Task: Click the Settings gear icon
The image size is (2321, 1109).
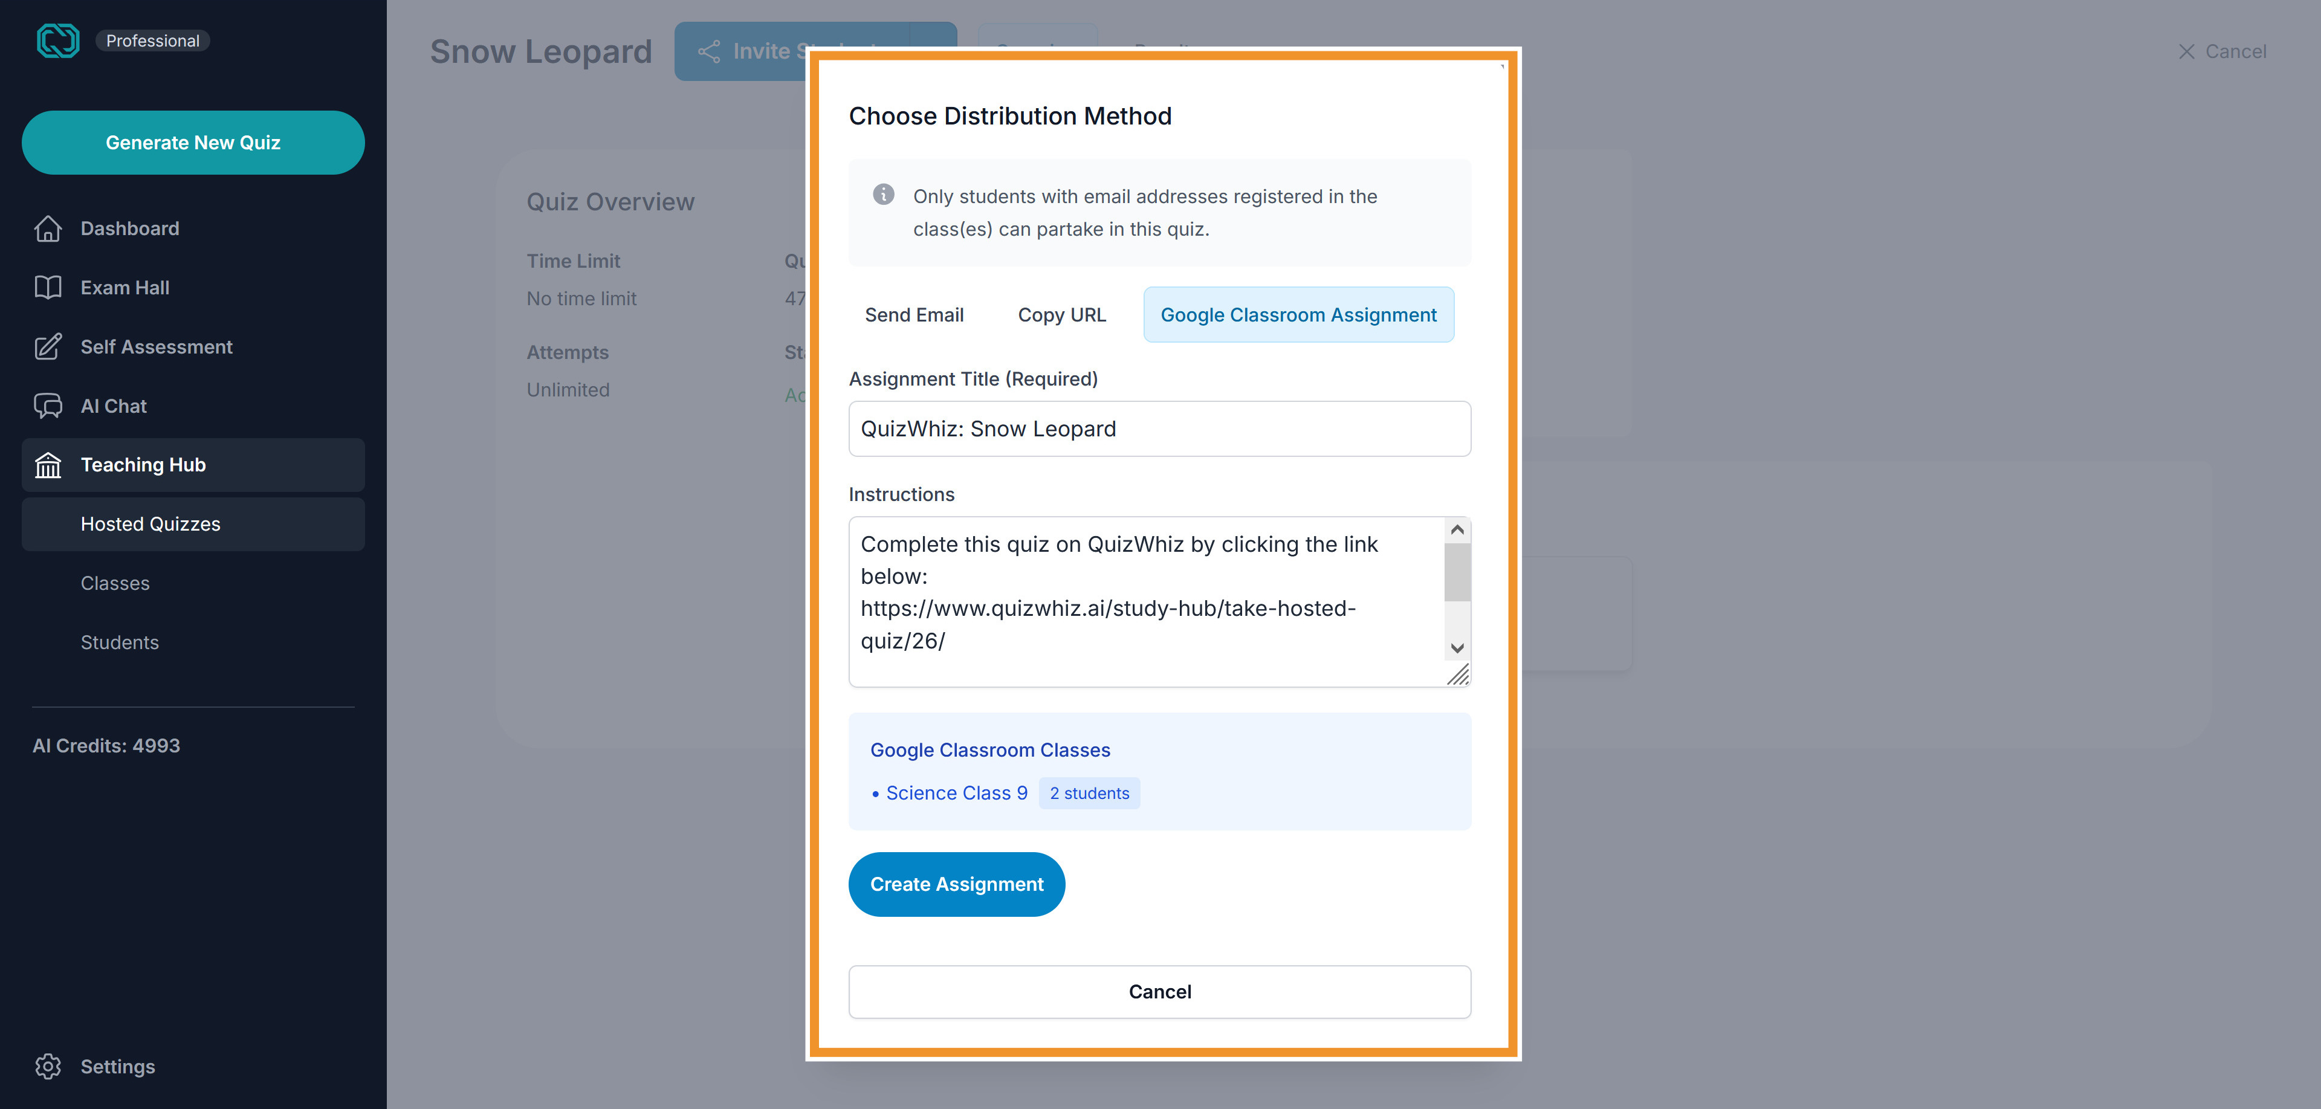Action: click(x=48, y=1067)
